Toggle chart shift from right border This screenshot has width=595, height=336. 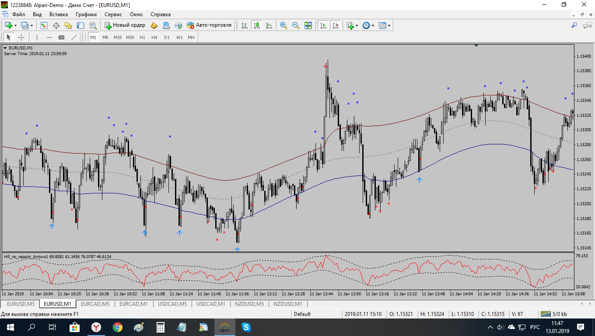(336, 25)
